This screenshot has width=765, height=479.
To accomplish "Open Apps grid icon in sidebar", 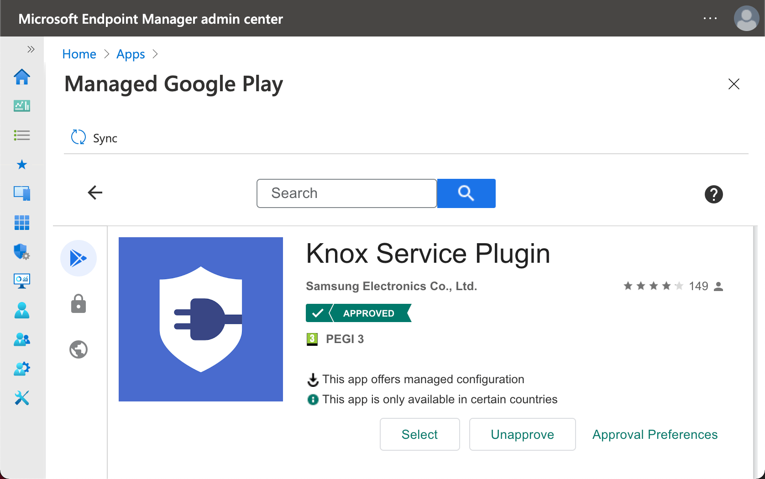I will click(22, 223).
